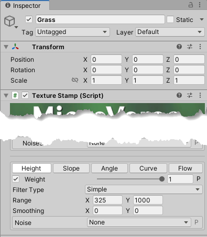Click the Smoothing X field

[x=107, y=210]
